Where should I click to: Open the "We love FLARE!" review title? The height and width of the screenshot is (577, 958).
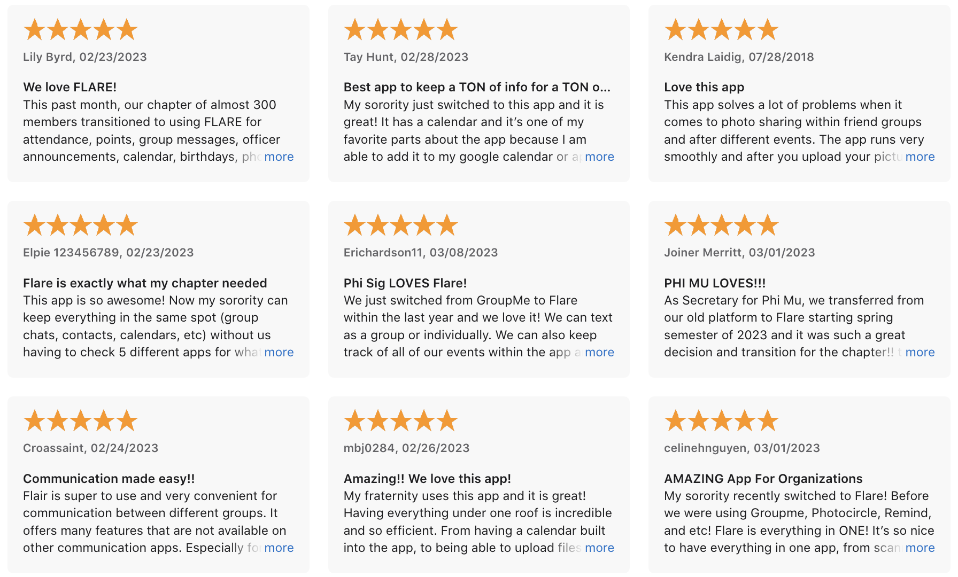(x=70, y=87)
